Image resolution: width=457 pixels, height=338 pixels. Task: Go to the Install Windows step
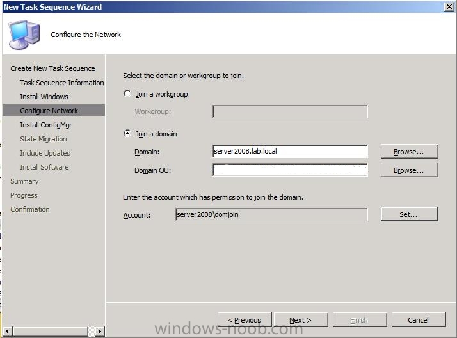click(44, 97)
